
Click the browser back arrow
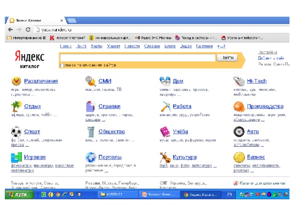tap(10, 29)
